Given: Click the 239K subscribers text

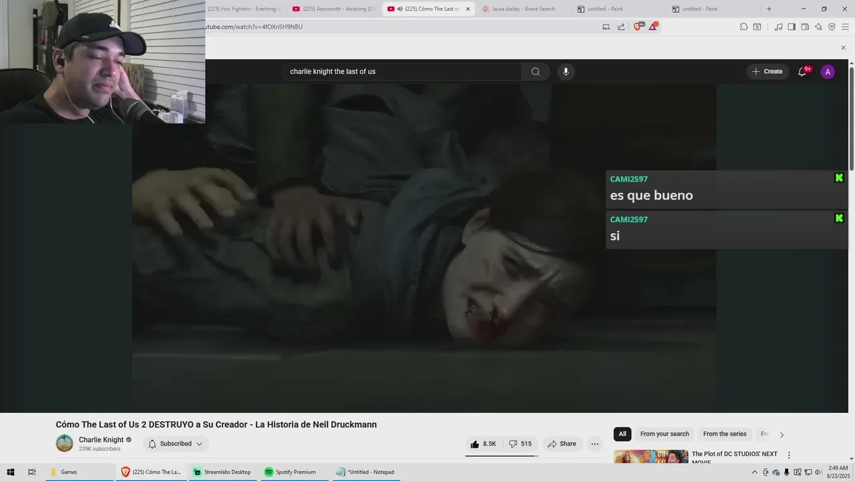Looking at the screenshot, I should point(100,449).
